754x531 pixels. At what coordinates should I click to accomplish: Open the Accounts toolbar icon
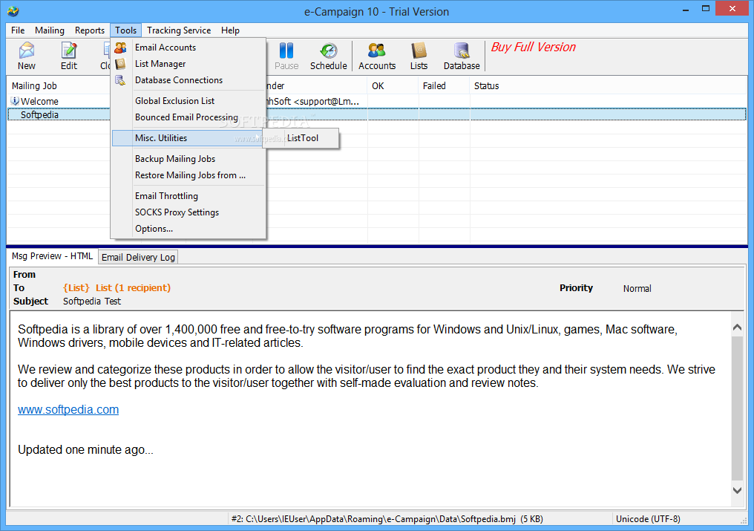click(x=377, y=56)
